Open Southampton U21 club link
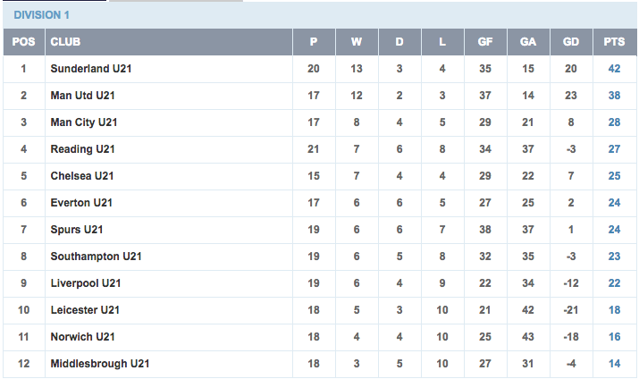639x379 pixels. pyautogui.click(x=96, y=257)
